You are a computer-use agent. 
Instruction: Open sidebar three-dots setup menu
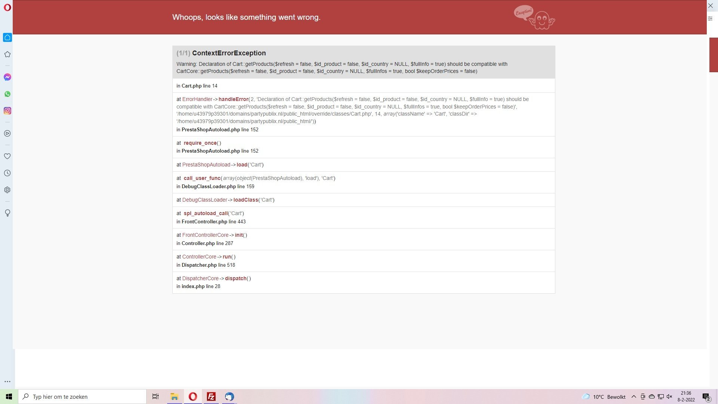(7, 382)
